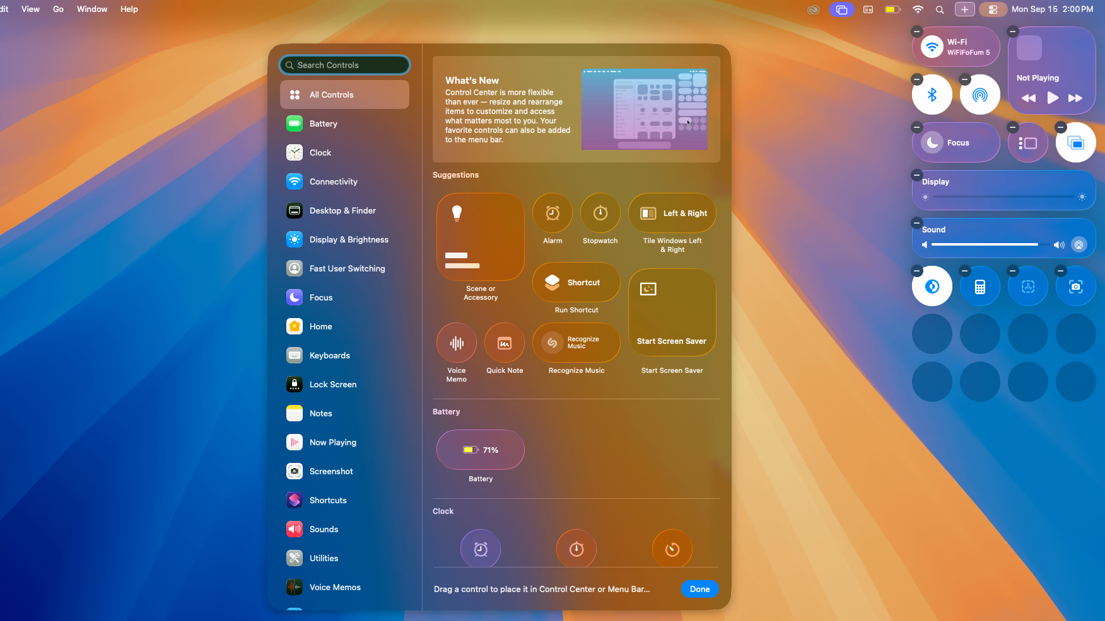Open the Window menu in the menu bar
This screenshot has height=621, width=1105.
click(x=92, y=9)
